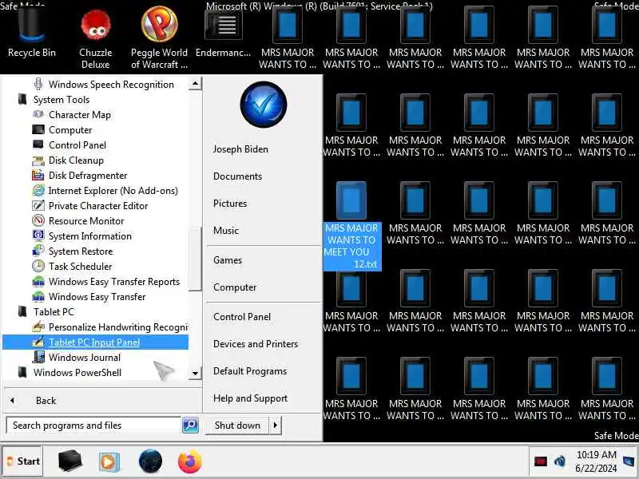Click the black box app icon in taskbar
The height and width of the screenshot is (479, 639).
pos(70,461)
